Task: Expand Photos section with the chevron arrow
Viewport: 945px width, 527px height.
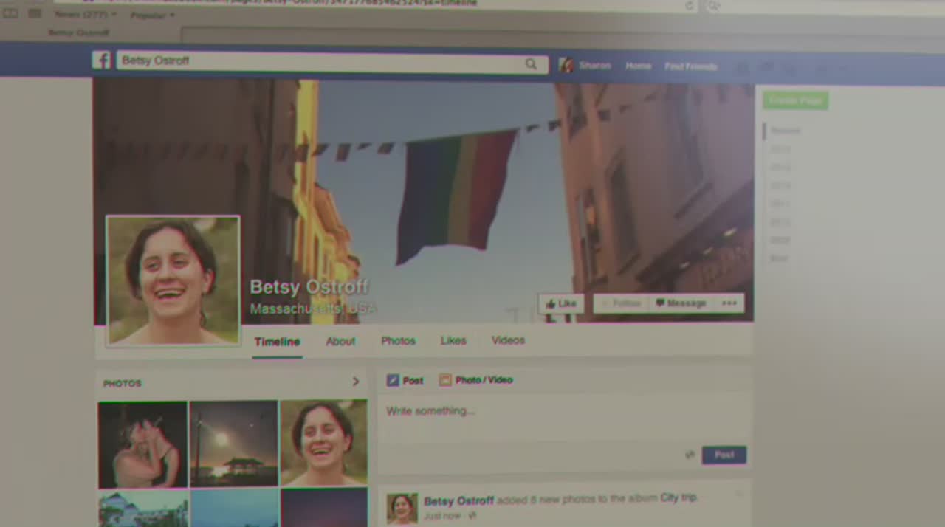Action: pyautogui.click(x=355, y=382)
